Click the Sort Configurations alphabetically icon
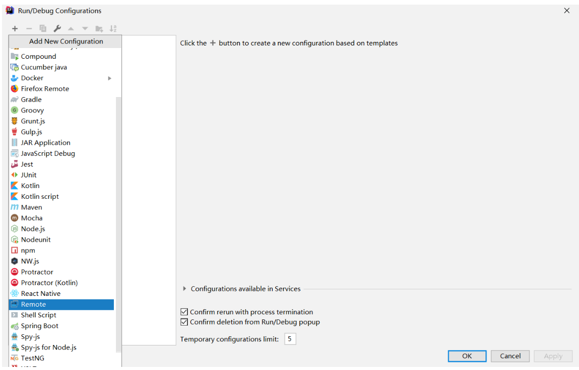The image size is (579, 370). click(x=113, y=29)
